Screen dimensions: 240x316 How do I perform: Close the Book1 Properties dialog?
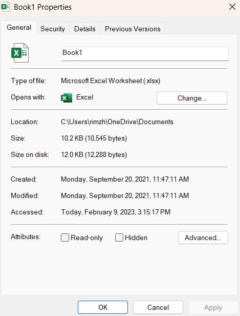232,7
